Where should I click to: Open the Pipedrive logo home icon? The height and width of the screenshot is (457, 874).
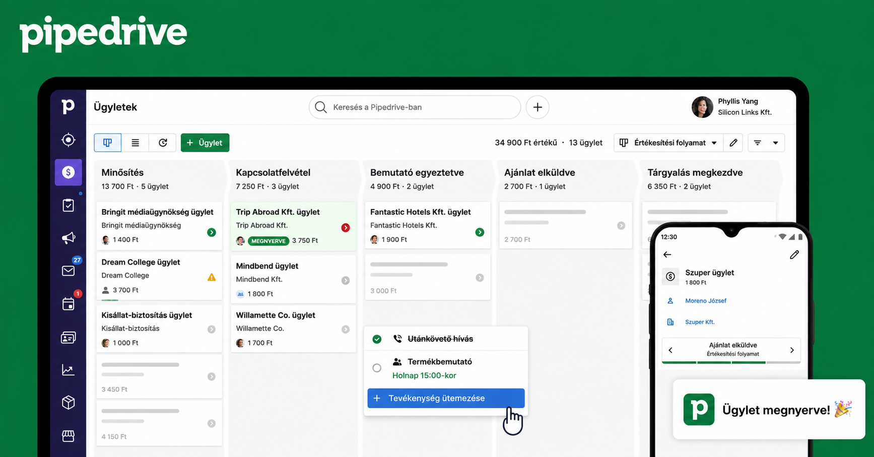pyautogui.click(x=68, y=107)
